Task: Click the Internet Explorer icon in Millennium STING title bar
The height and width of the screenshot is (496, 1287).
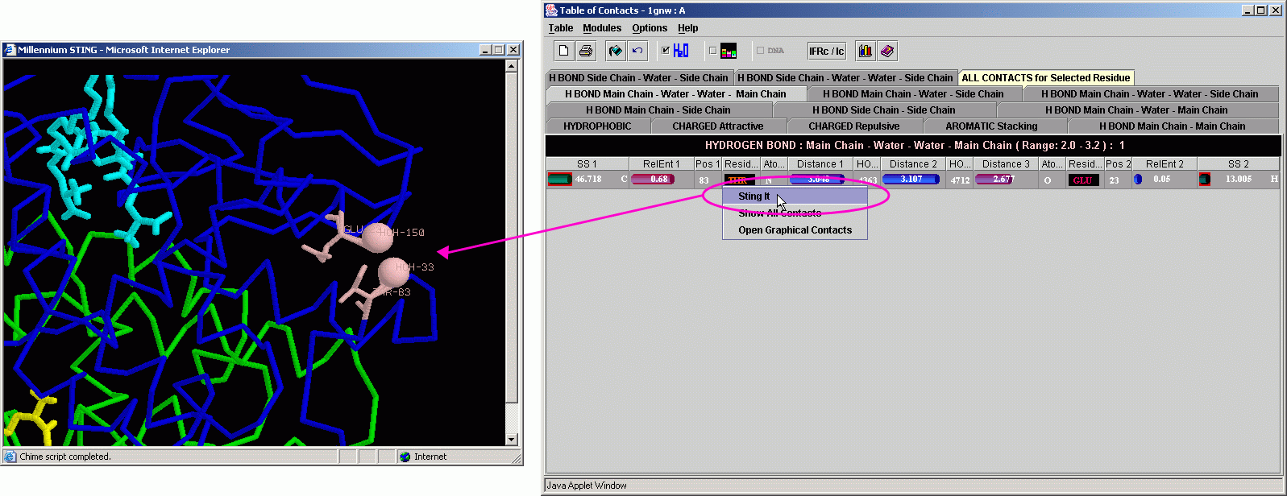Action: (10, 50)
